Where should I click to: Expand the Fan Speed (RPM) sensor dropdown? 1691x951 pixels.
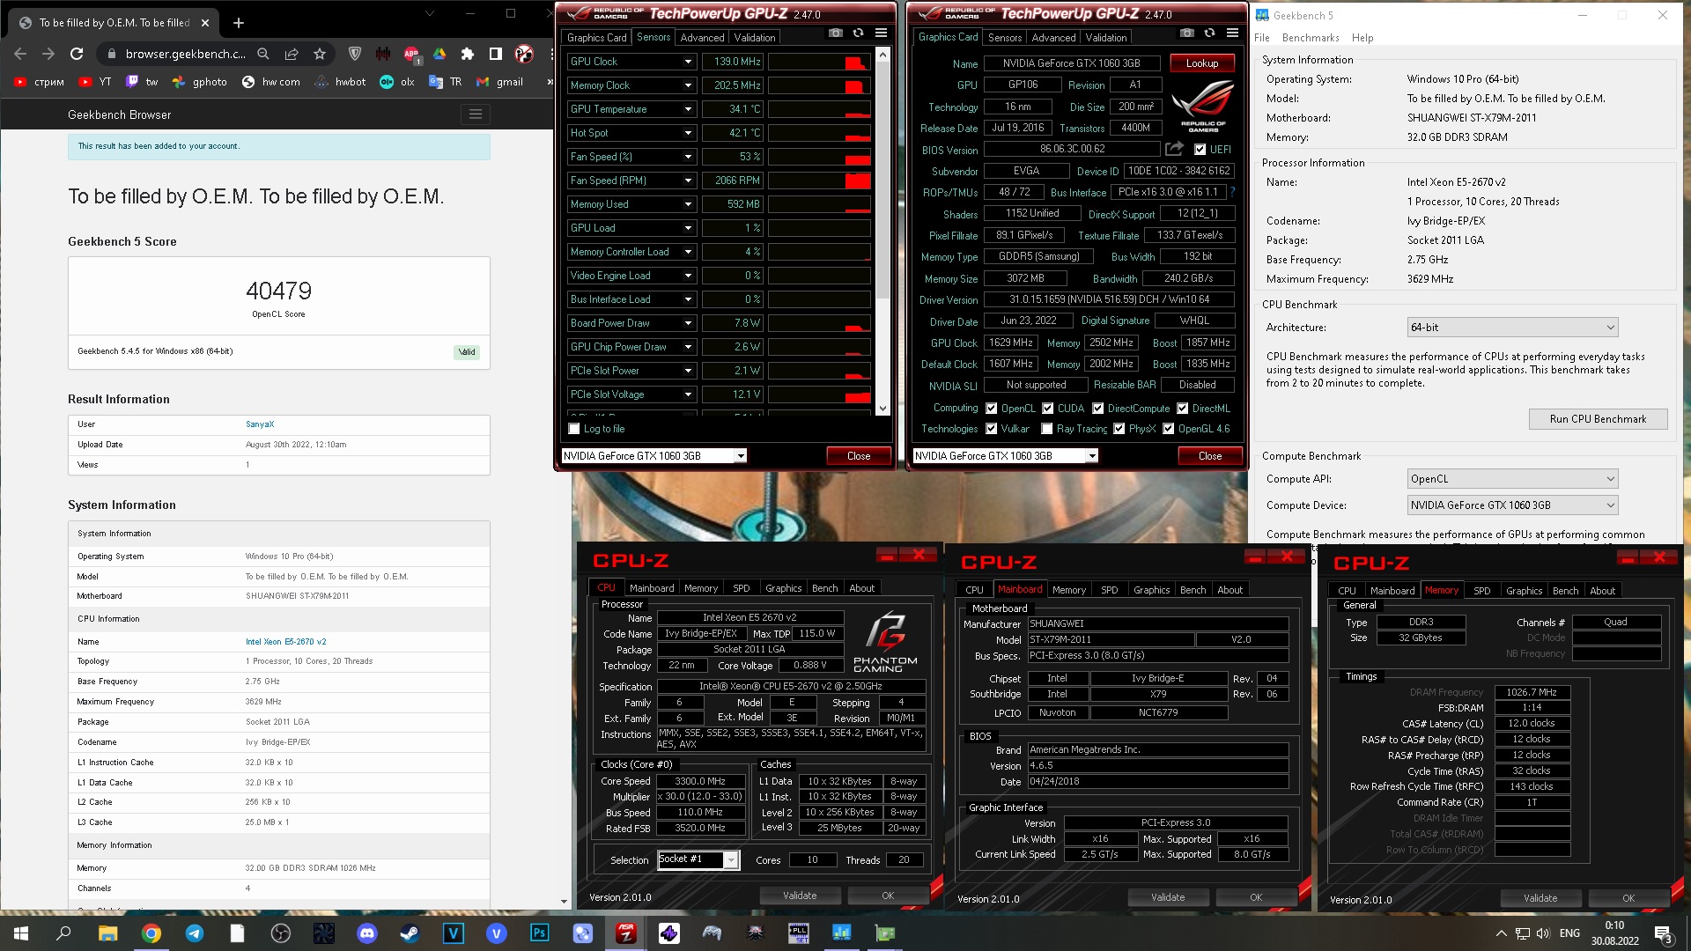point(688,181)
